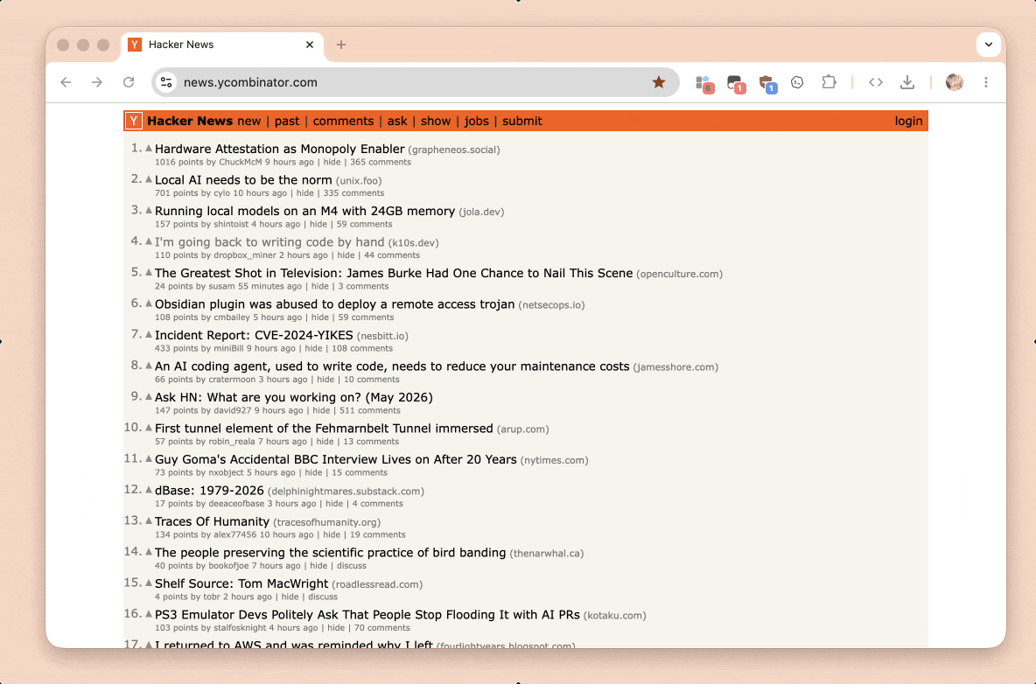Go to the 'past' page
Viewport: 1036px width, 684px height.
click(x=287, y=121)
